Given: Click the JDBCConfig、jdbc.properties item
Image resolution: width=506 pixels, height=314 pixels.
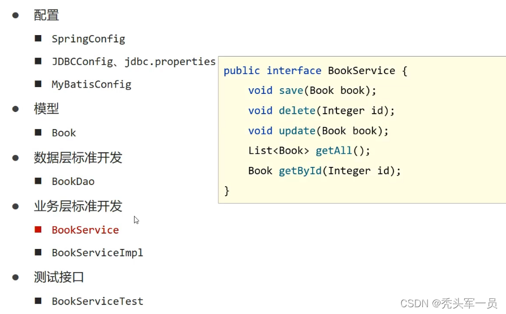Looking at the screenshot, I should (x=133, y=62).
